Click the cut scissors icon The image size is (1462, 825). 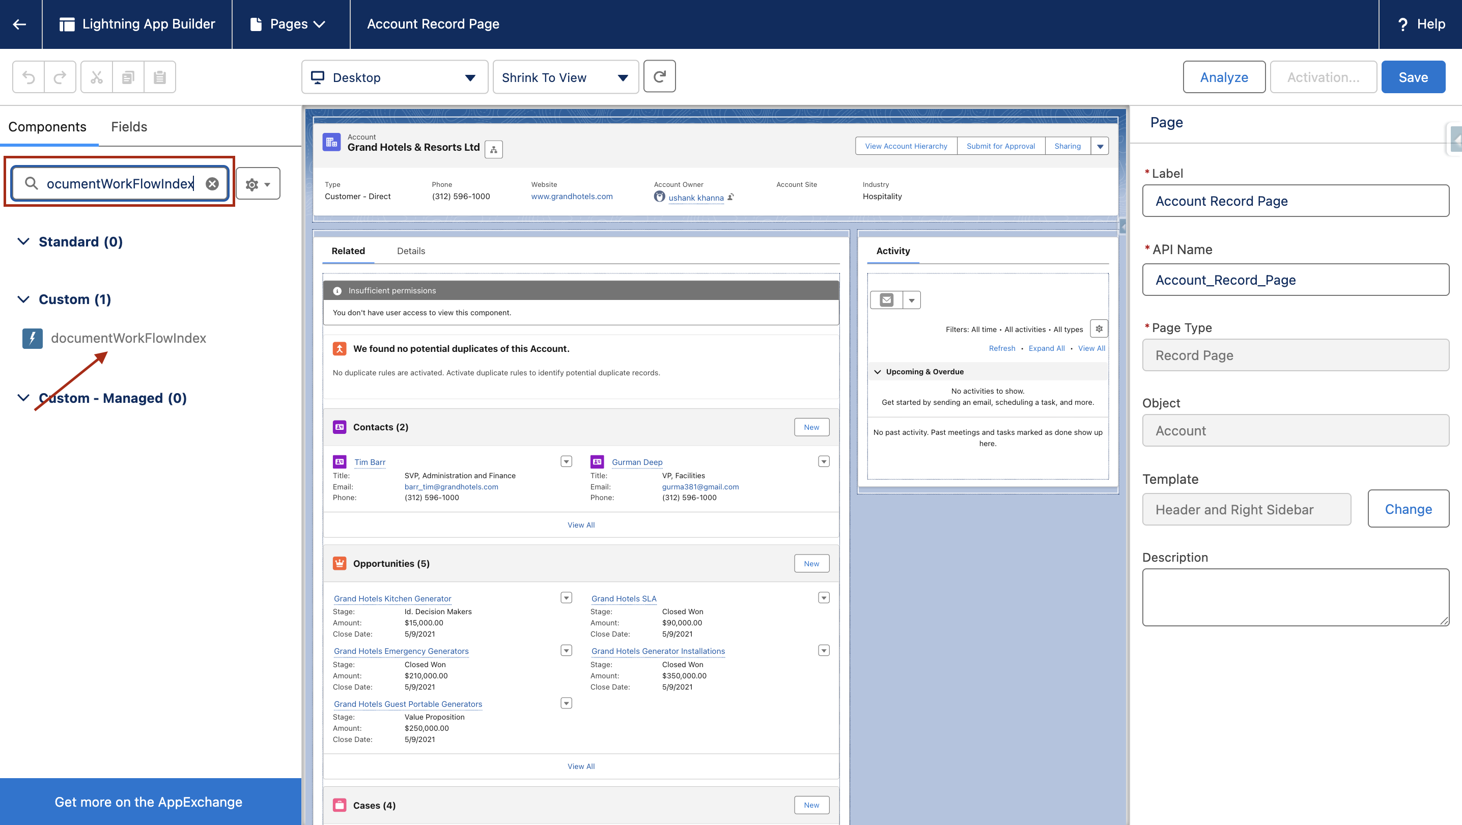pos(97,77)
